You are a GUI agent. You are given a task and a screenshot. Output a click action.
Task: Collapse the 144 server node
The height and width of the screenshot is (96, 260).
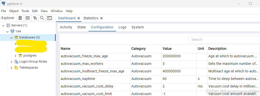coord(7,31)
